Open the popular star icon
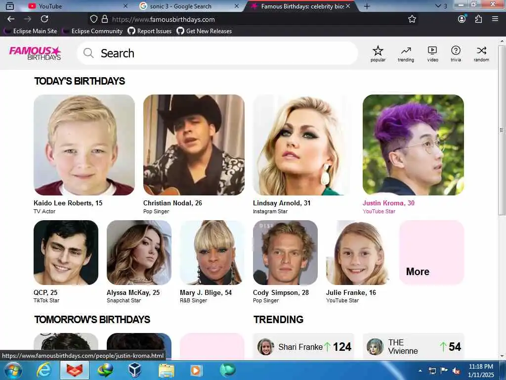 [x=378, y=53]
